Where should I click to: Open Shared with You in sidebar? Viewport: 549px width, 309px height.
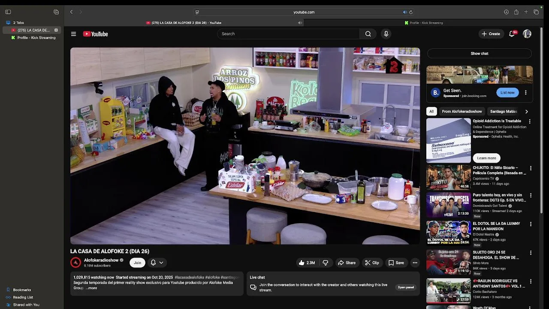point(26,305)
